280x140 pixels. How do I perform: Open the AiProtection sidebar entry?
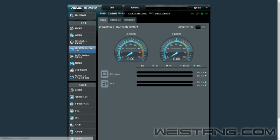[x=82, y=42]
